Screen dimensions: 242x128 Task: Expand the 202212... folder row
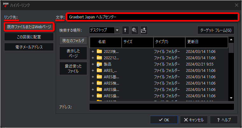(x=93, y=58)
